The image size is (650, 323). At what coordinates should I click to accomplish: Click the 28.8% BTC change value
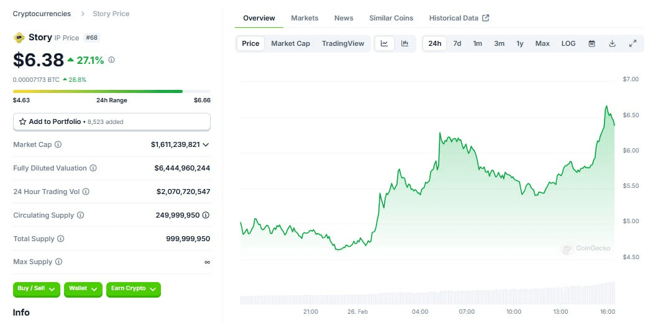[x=76, y=79]
